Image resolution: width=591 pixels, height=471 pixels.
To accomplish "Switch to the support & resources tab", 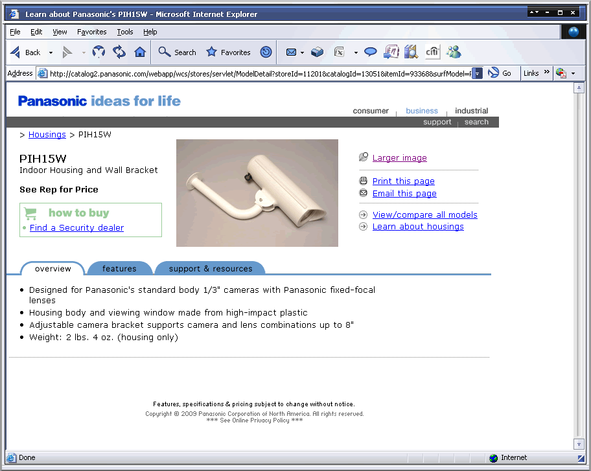I will click(211, 268).
